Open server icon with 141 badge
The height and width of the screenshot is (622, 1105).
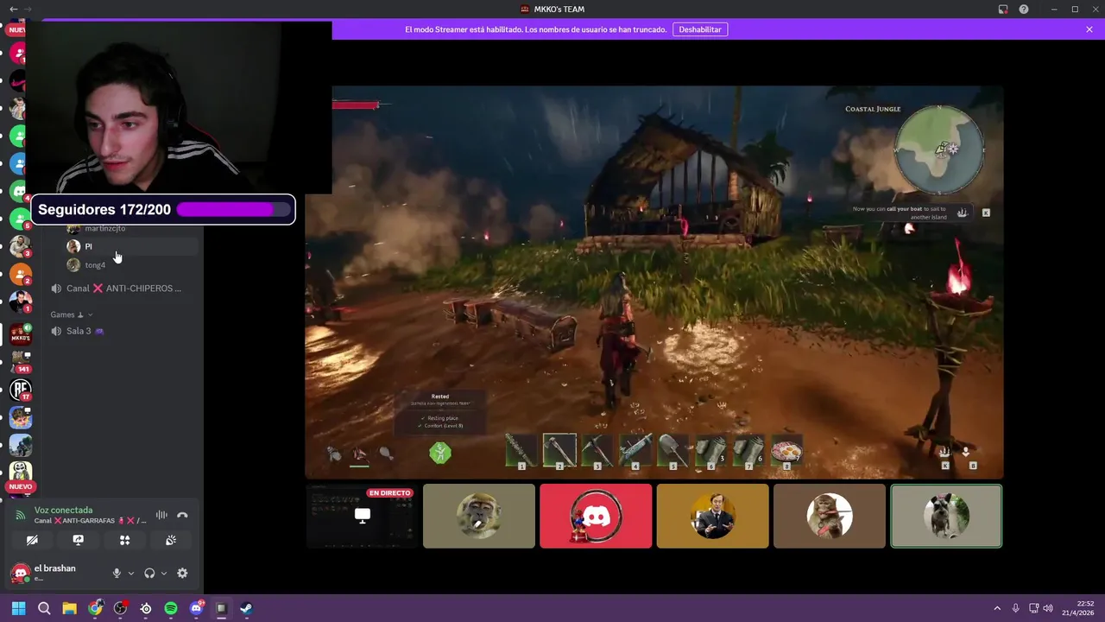[x=21, y=362]
